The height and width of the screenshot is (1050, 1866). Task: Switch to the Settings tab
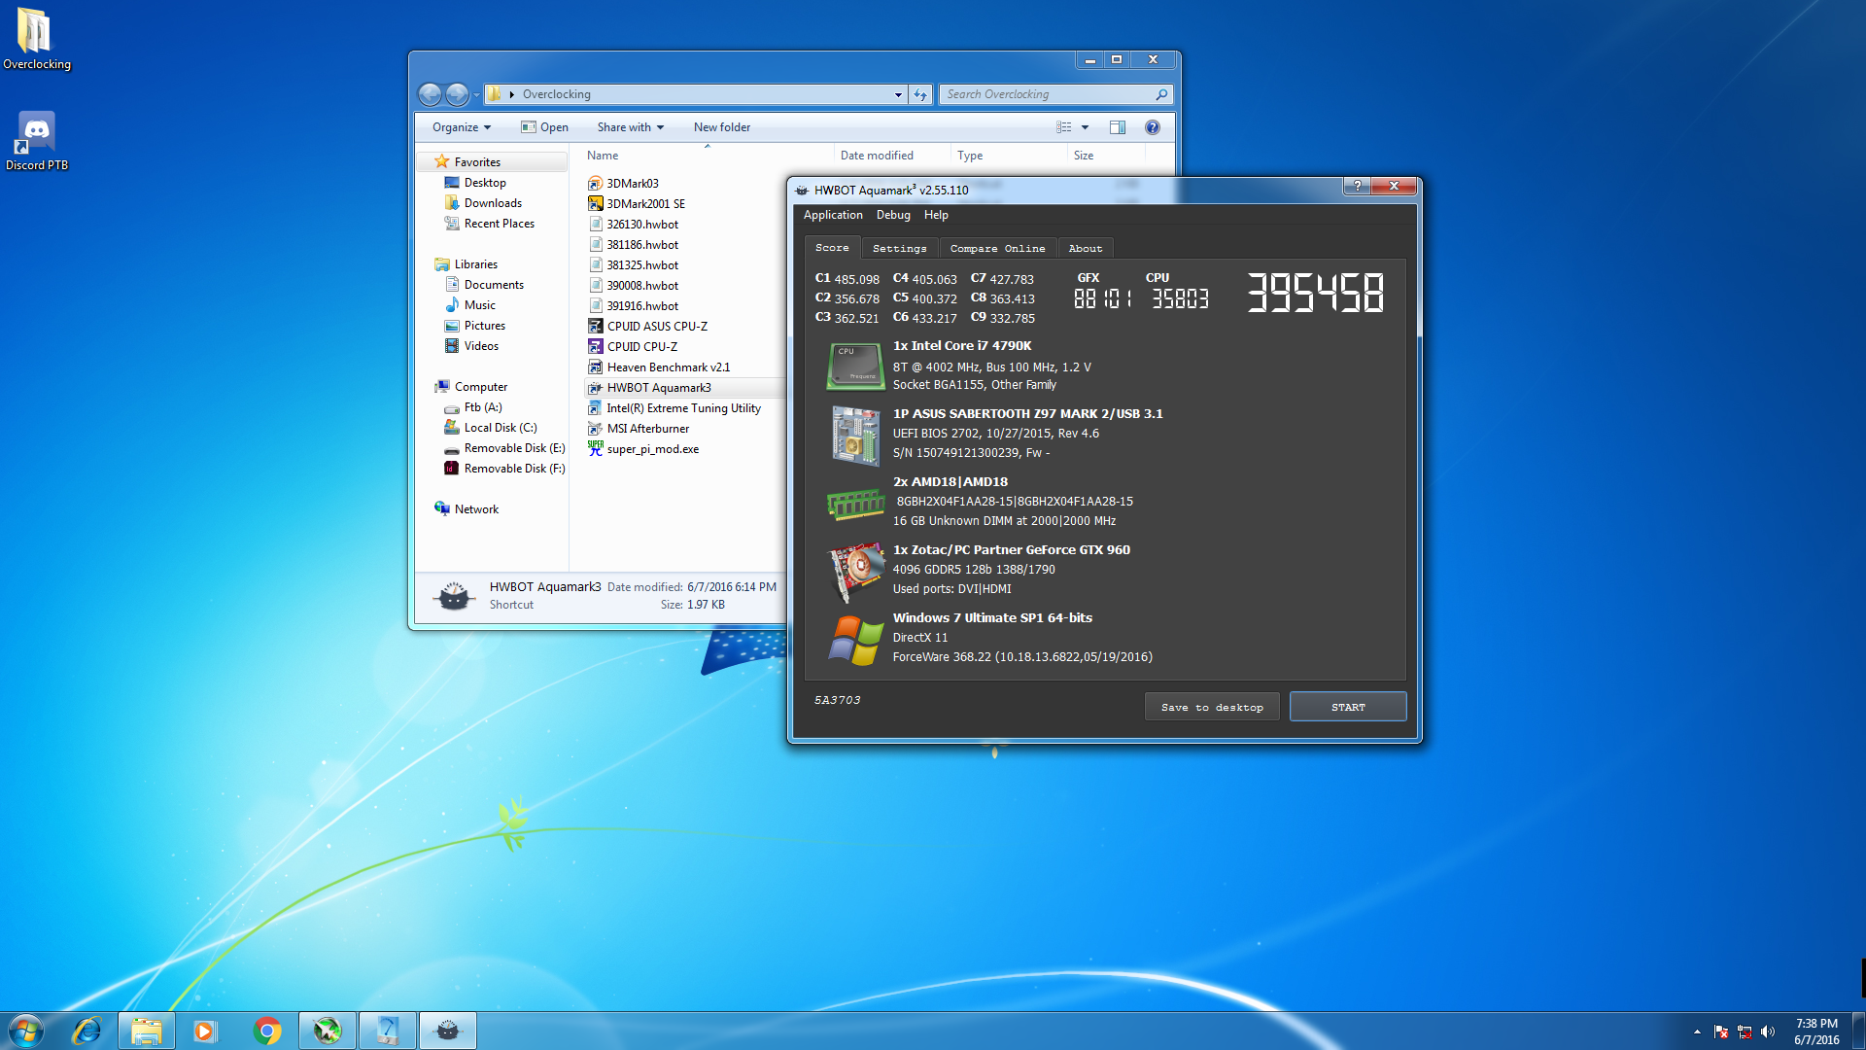tap(900, 248)
